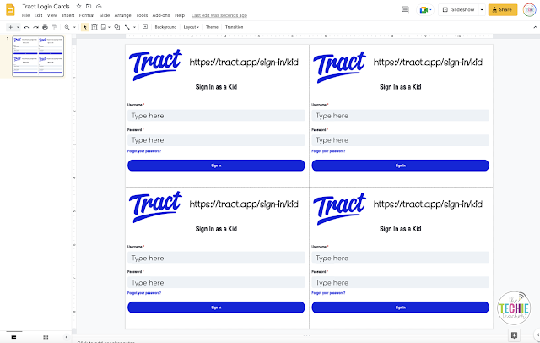Select the top-left card's Tract logo
This screenshot has height=343, width=540.
(155, 64)
